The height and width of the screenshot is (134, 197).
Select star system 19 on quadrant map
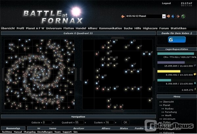pos(115,89)
